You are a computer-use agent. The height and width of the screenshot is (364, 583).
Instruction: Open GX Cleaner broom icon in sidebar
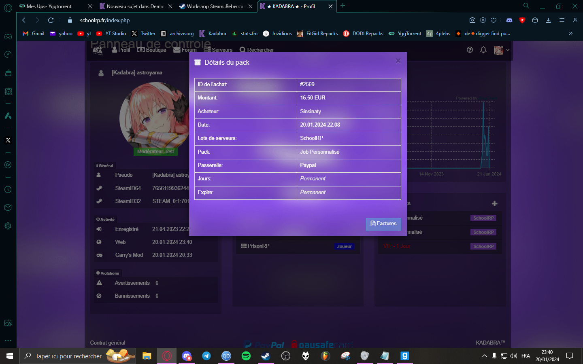pyautogui.click(x=8, y=73)
